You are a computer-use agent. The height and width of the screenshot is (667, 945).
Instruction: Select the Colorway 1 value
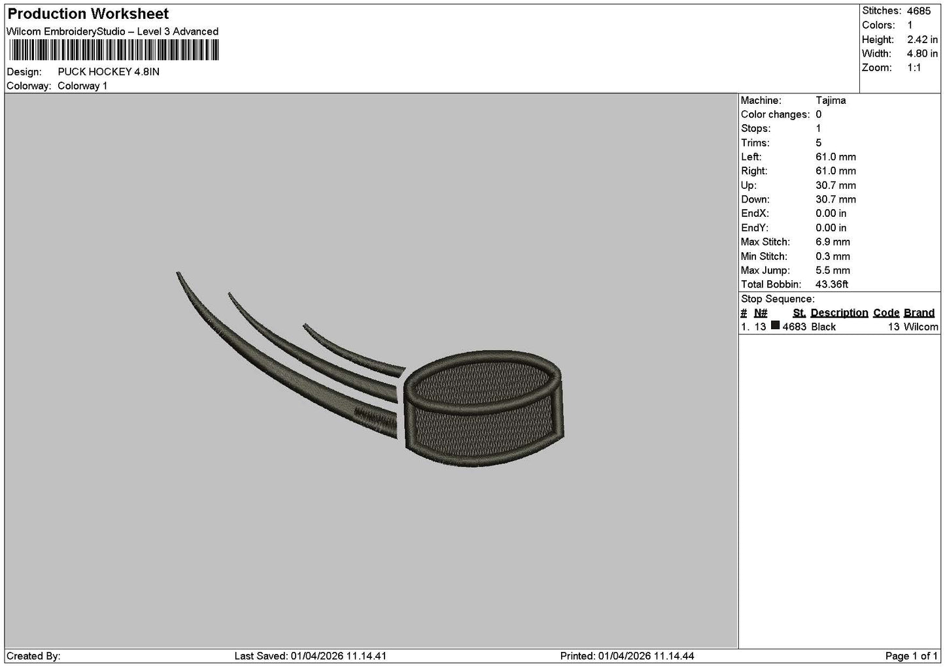pos(82,86)
